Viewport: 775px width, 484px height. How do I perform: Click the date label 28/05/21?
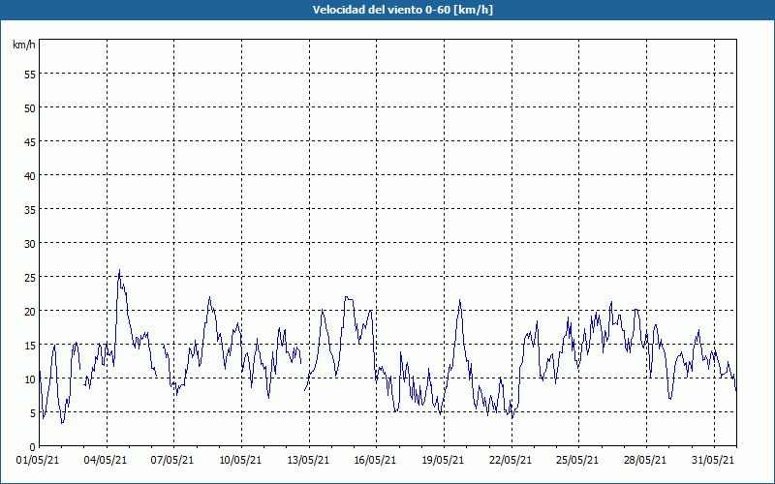pyautogui.click(x=645, y=461)
